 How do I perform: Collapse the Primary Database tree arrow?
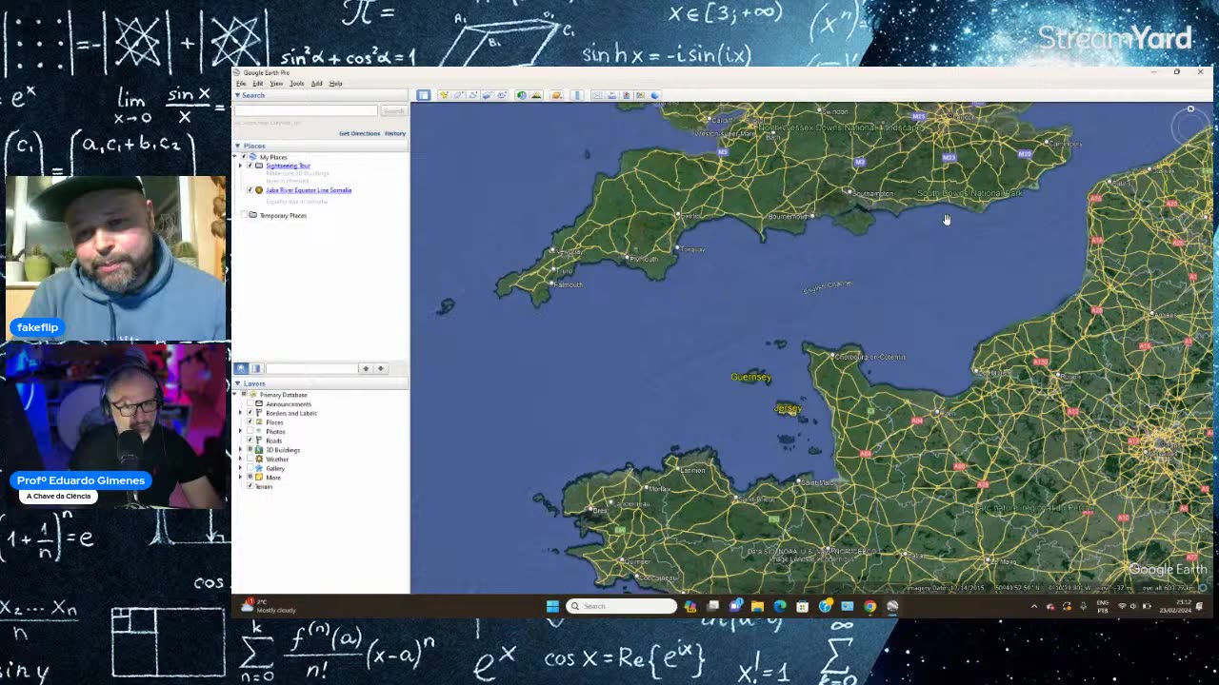tap(236, 395)
